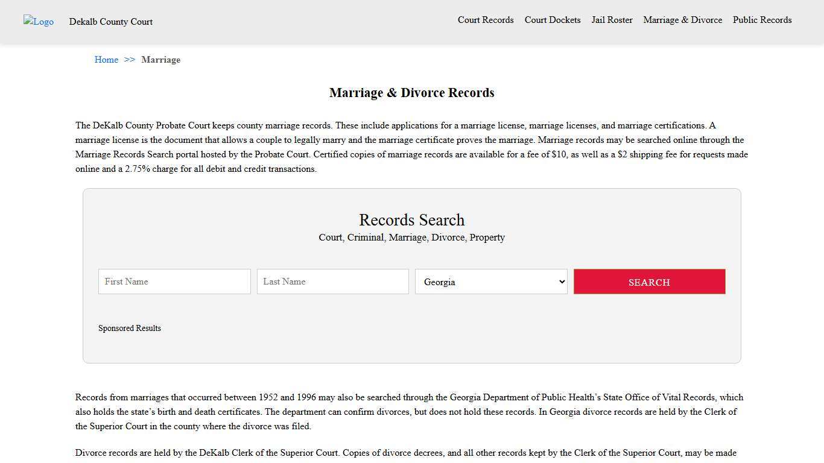Image resolution: width=824 pixels, height=463 pixels.
Task: Click the Marriage & Divorce Records page title
Action: point(411,93)
